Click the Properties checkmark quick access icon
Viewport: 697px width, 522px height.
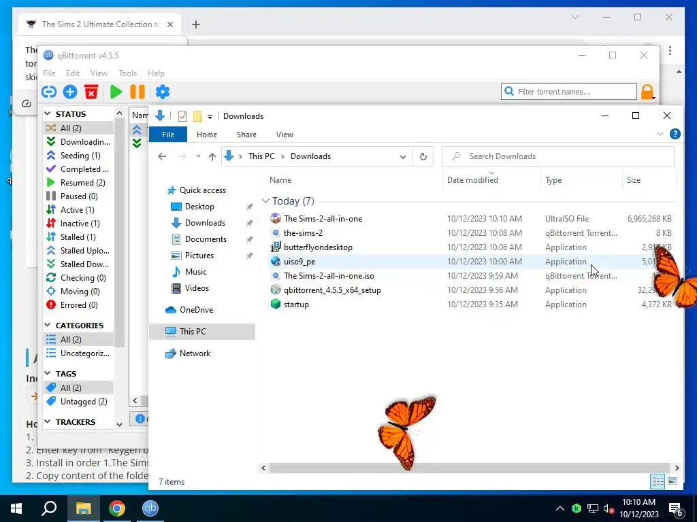pyautogui.click(x=182, y=116)
